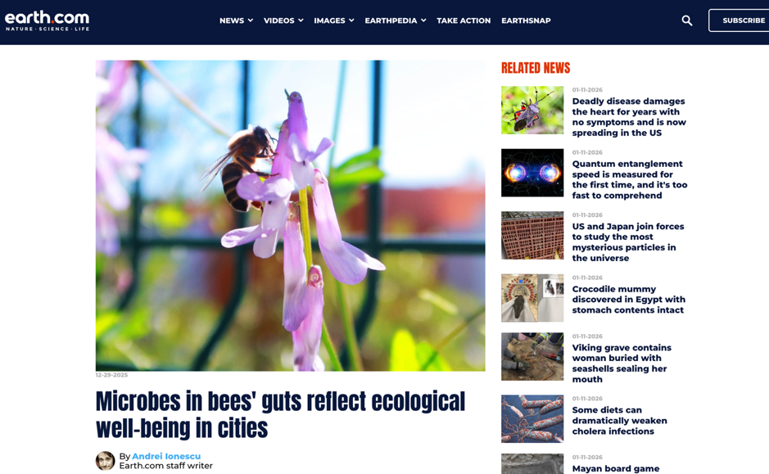Expand the Videos dropdown menu
The image size is (769, 474).
tap(283, 20)
